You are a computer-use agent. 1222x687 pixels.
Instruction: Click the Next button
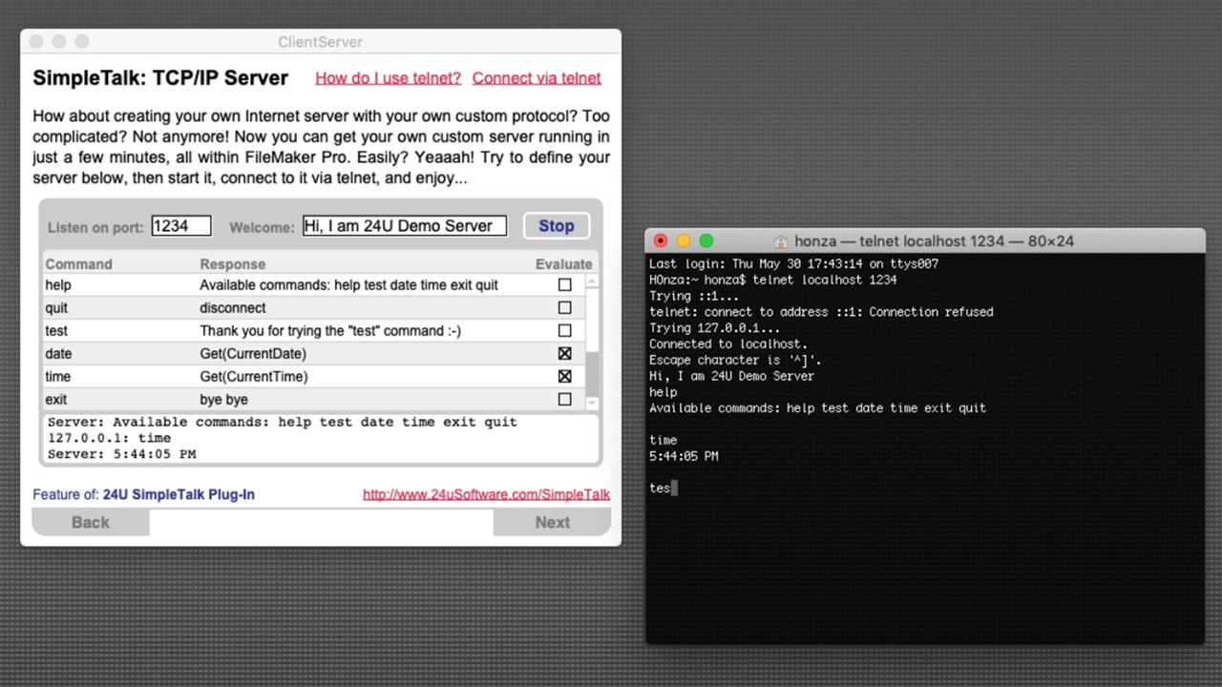(x=552, y=522)
